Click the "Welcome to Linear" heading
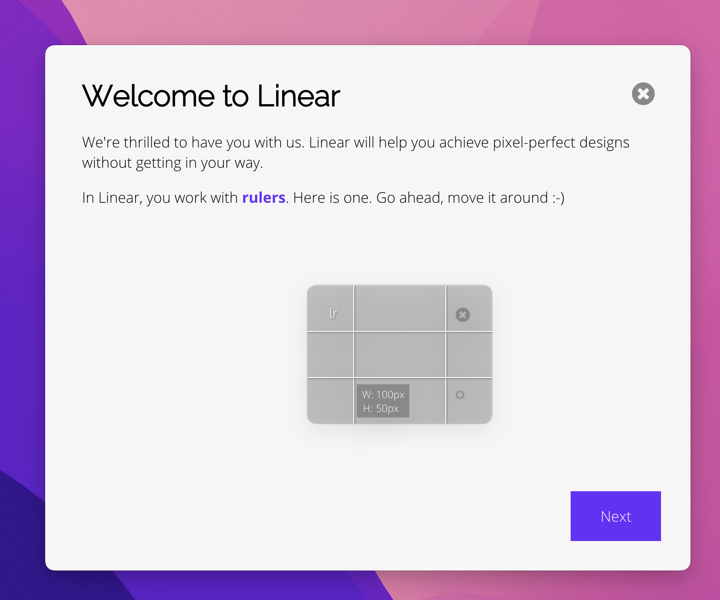This screenshot has width=720, height=600. pyautogui.click(x=211, y=96)
